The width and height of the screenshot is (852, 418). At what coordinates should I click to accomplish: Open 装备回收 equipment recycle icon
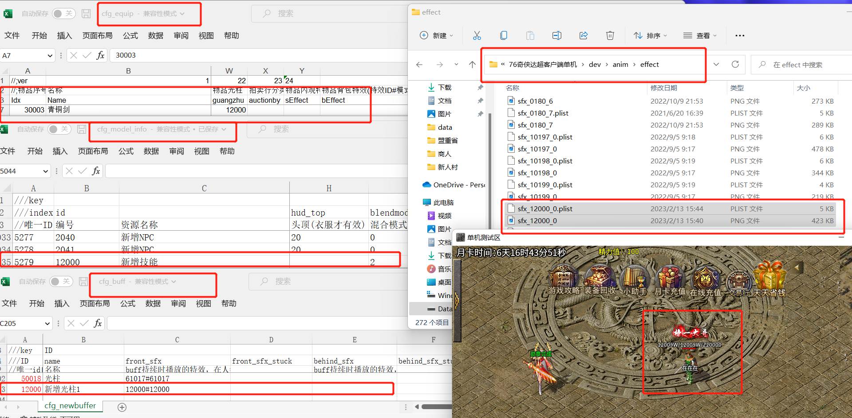[600, 280]
